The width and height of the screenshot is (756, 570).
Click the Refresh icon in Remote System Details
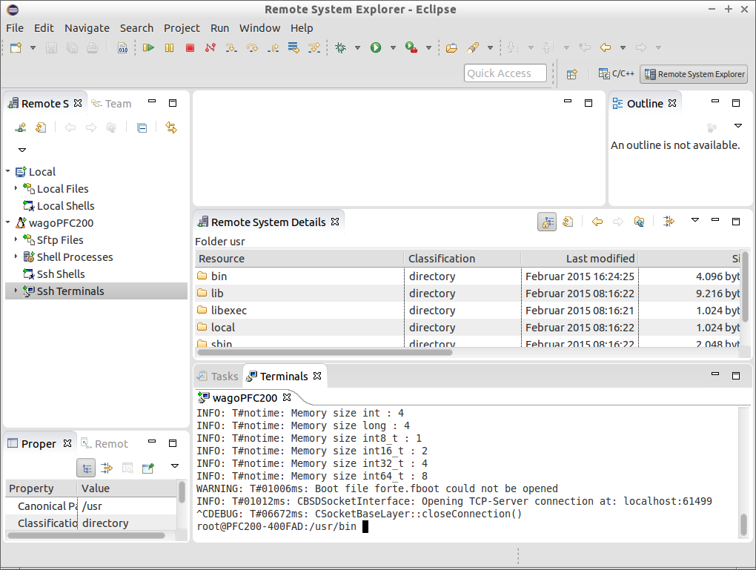pyautogui.click(x=568, y=222)
